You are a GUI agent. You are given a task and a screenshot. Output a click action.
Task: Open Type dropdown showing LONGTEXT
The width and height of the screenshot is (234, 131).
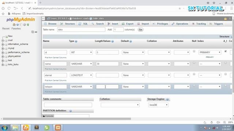[x=81, y=75]
